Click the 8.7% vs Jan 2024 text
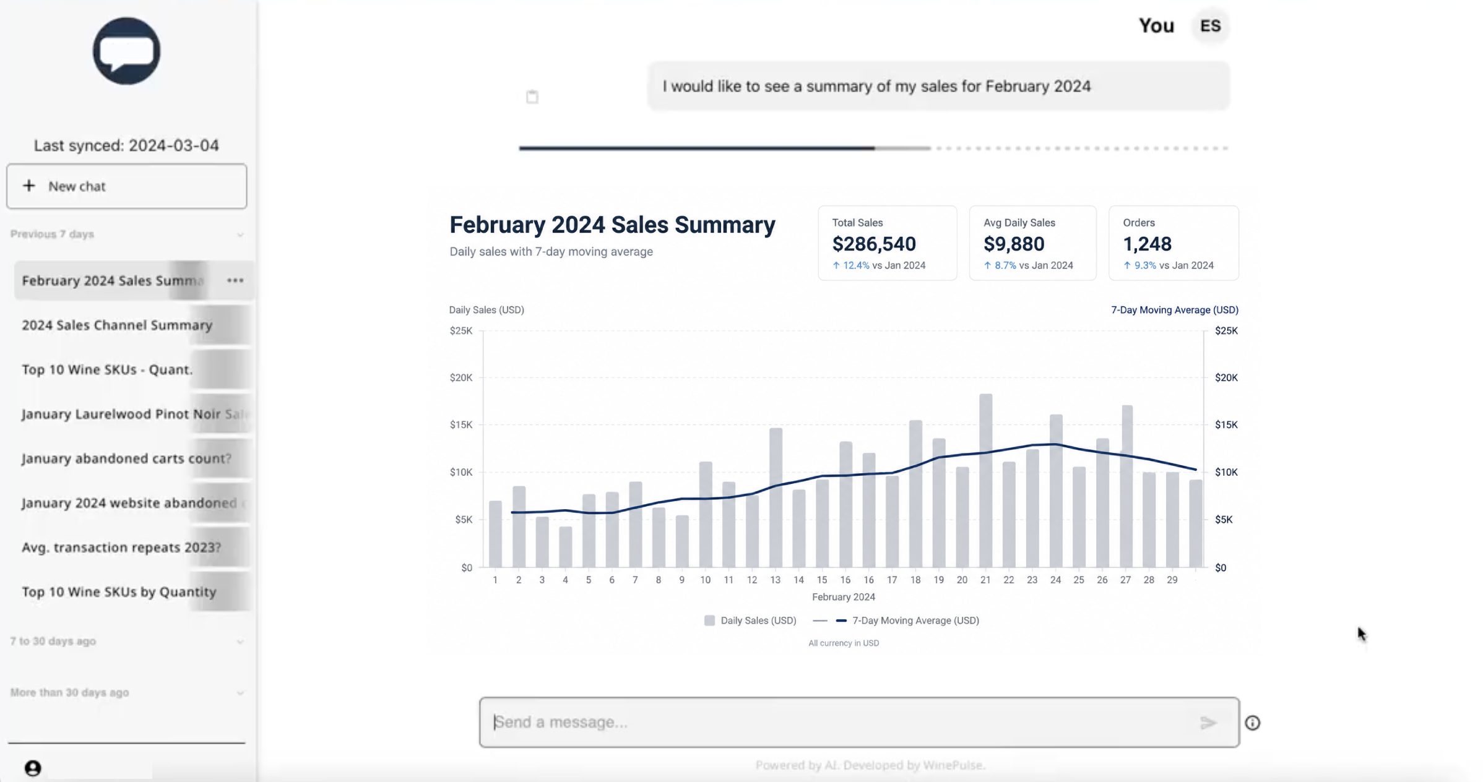1483x782 pixels. click(1029, 265)
